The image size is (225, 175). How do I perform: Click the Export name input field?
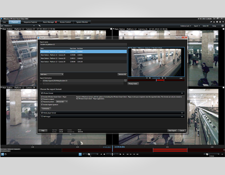[83, 44]
